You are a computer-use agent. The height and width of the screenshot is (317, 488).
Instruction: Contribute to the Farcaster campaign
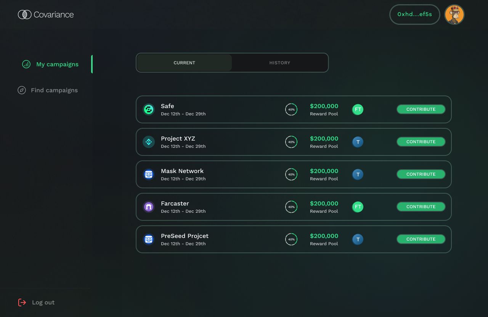[x=421, y=207]
